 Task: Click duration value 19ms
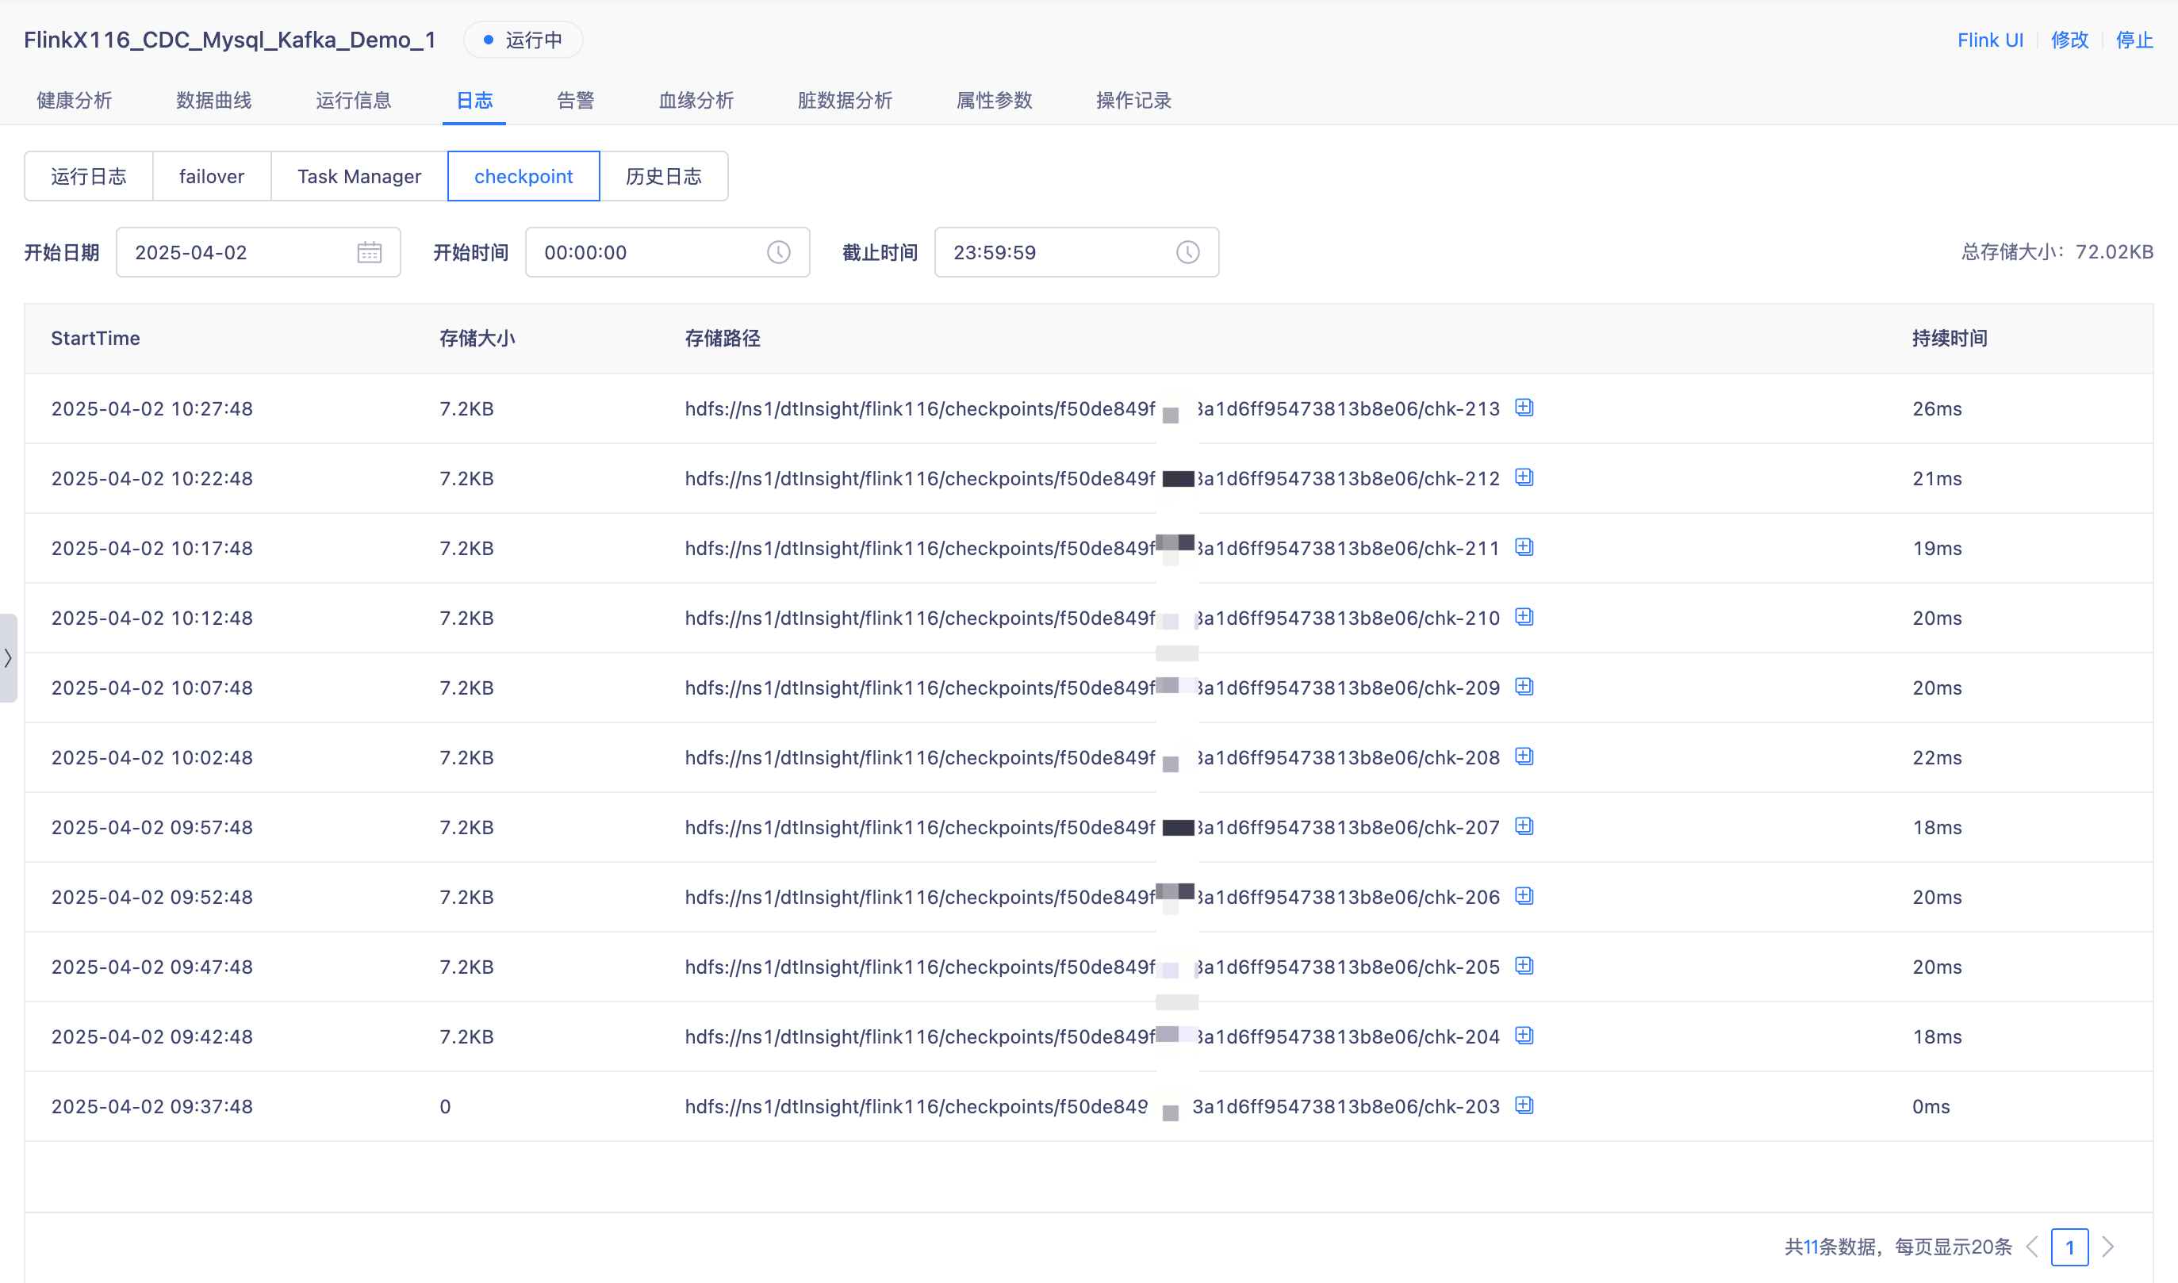1937,548
